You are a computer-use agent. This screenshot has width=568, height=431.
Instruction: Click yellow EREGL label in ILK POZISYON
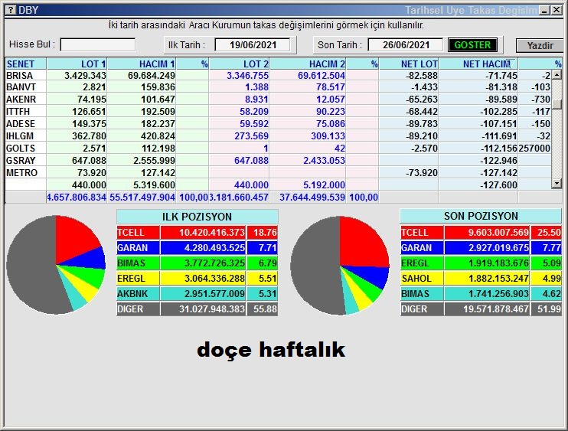pos(138,279)
